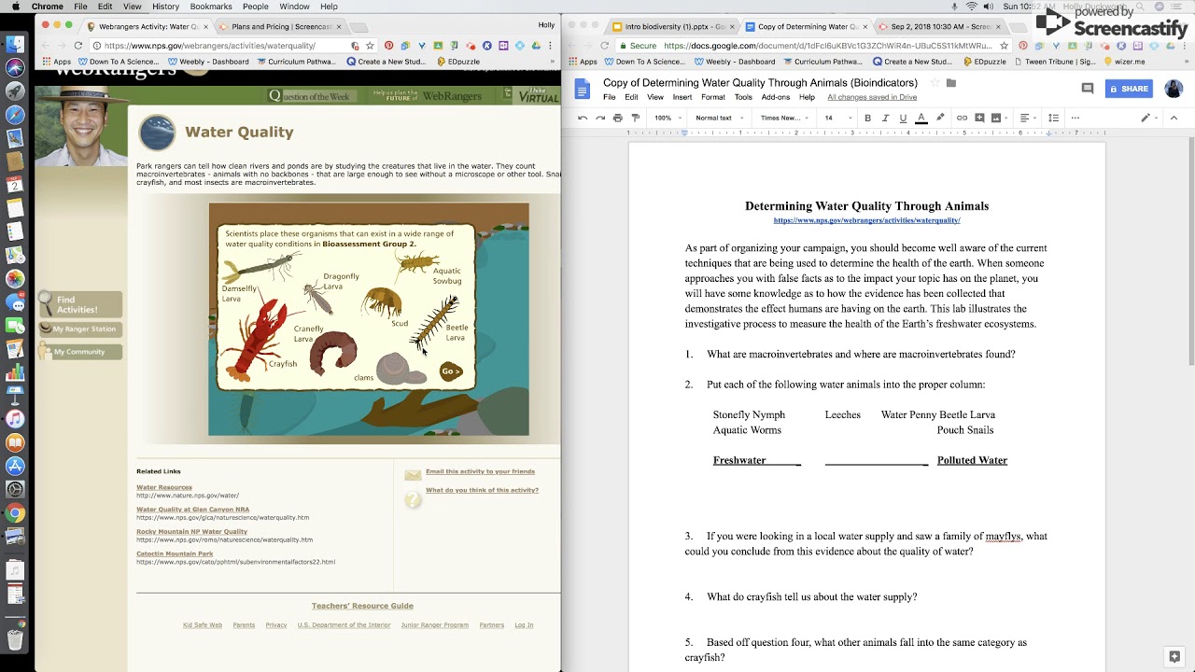Open the zoom 100% dropdown
This screenshot has width=1195, height=672.
[667, 118]
